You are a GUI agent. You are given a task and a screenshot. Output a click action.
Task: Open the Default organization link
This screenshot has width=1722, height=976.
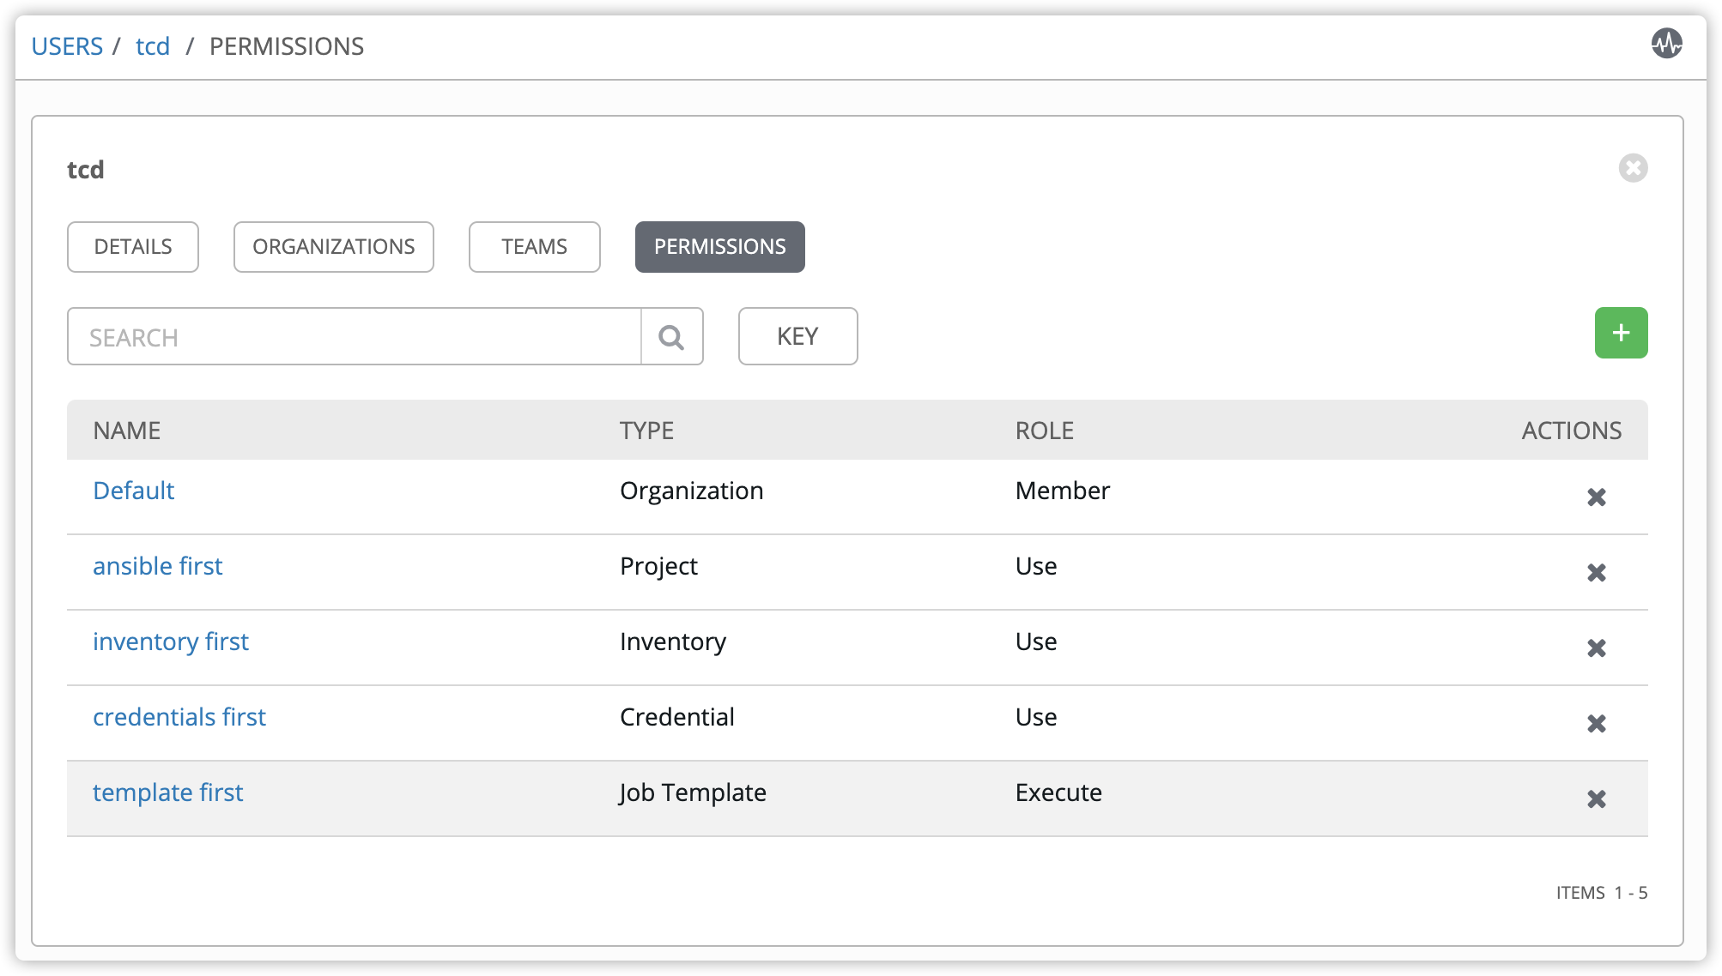coord(134,491)
